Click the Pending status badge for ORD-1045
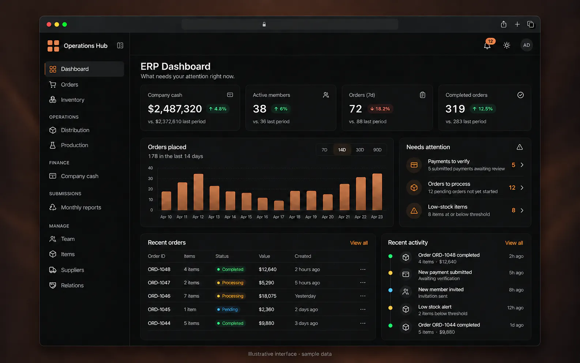This screenshot has height=363, width=580. 227,310
